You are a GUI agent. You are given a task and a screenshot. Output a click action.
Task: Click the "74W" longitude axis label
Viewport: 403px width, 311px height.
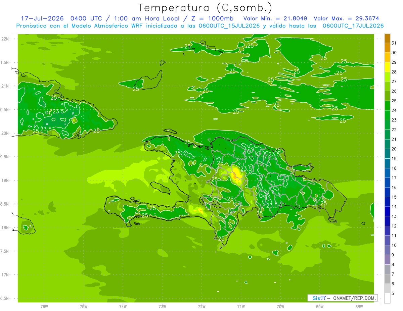(x=123, y=307)
